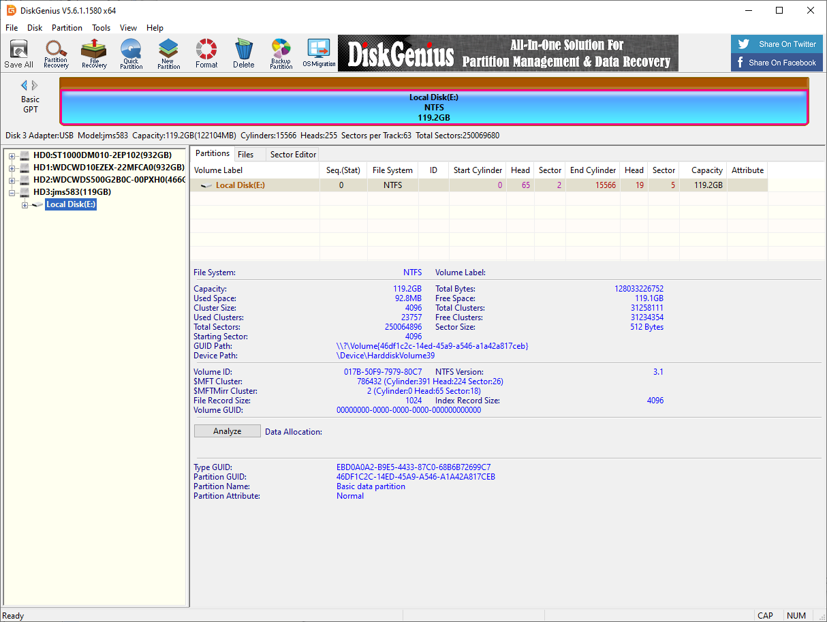Launch the File Recovery tool
Viewport: 827px width, 622px height.
click(x=94, y=53)
